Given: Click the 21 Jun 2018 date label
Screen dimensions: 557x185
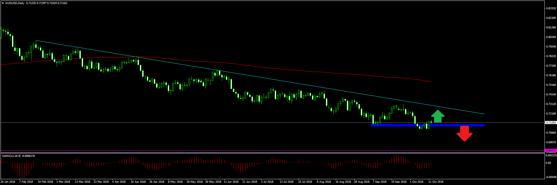Looking at the screenshot, I should click(x=250, y=182).
